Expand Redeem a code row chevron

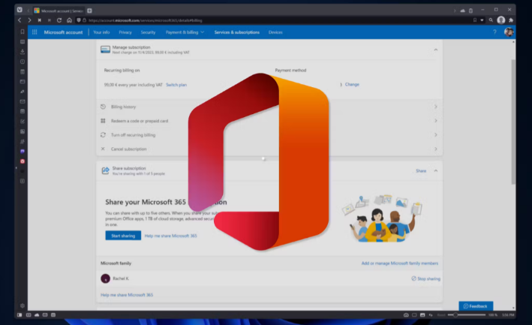[x=436, y=121]
